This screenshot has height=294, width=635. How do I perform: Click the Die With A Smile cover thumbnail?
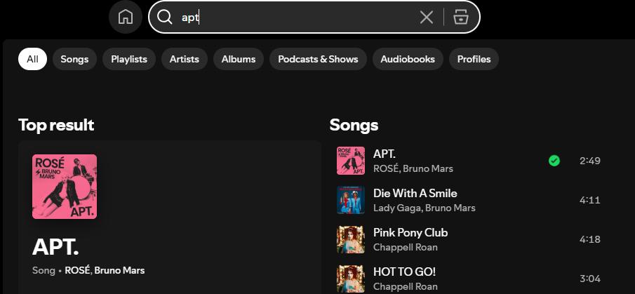[x=351, y=200]
